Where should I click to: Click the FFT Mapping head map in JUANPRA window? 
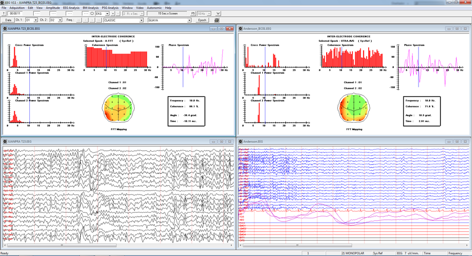[x=119, y=108]
